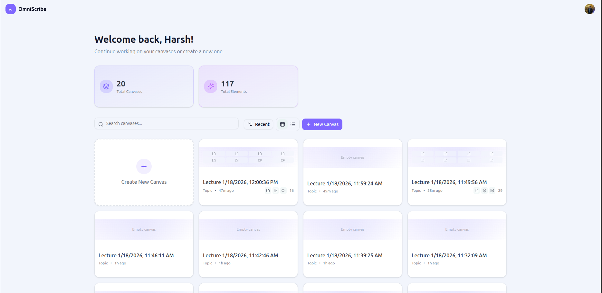This screenshot has width=602, height=293.
Task: Open Lecture 1/18/2026, 11:46:11 AM canvas
Action: point(144,244)
